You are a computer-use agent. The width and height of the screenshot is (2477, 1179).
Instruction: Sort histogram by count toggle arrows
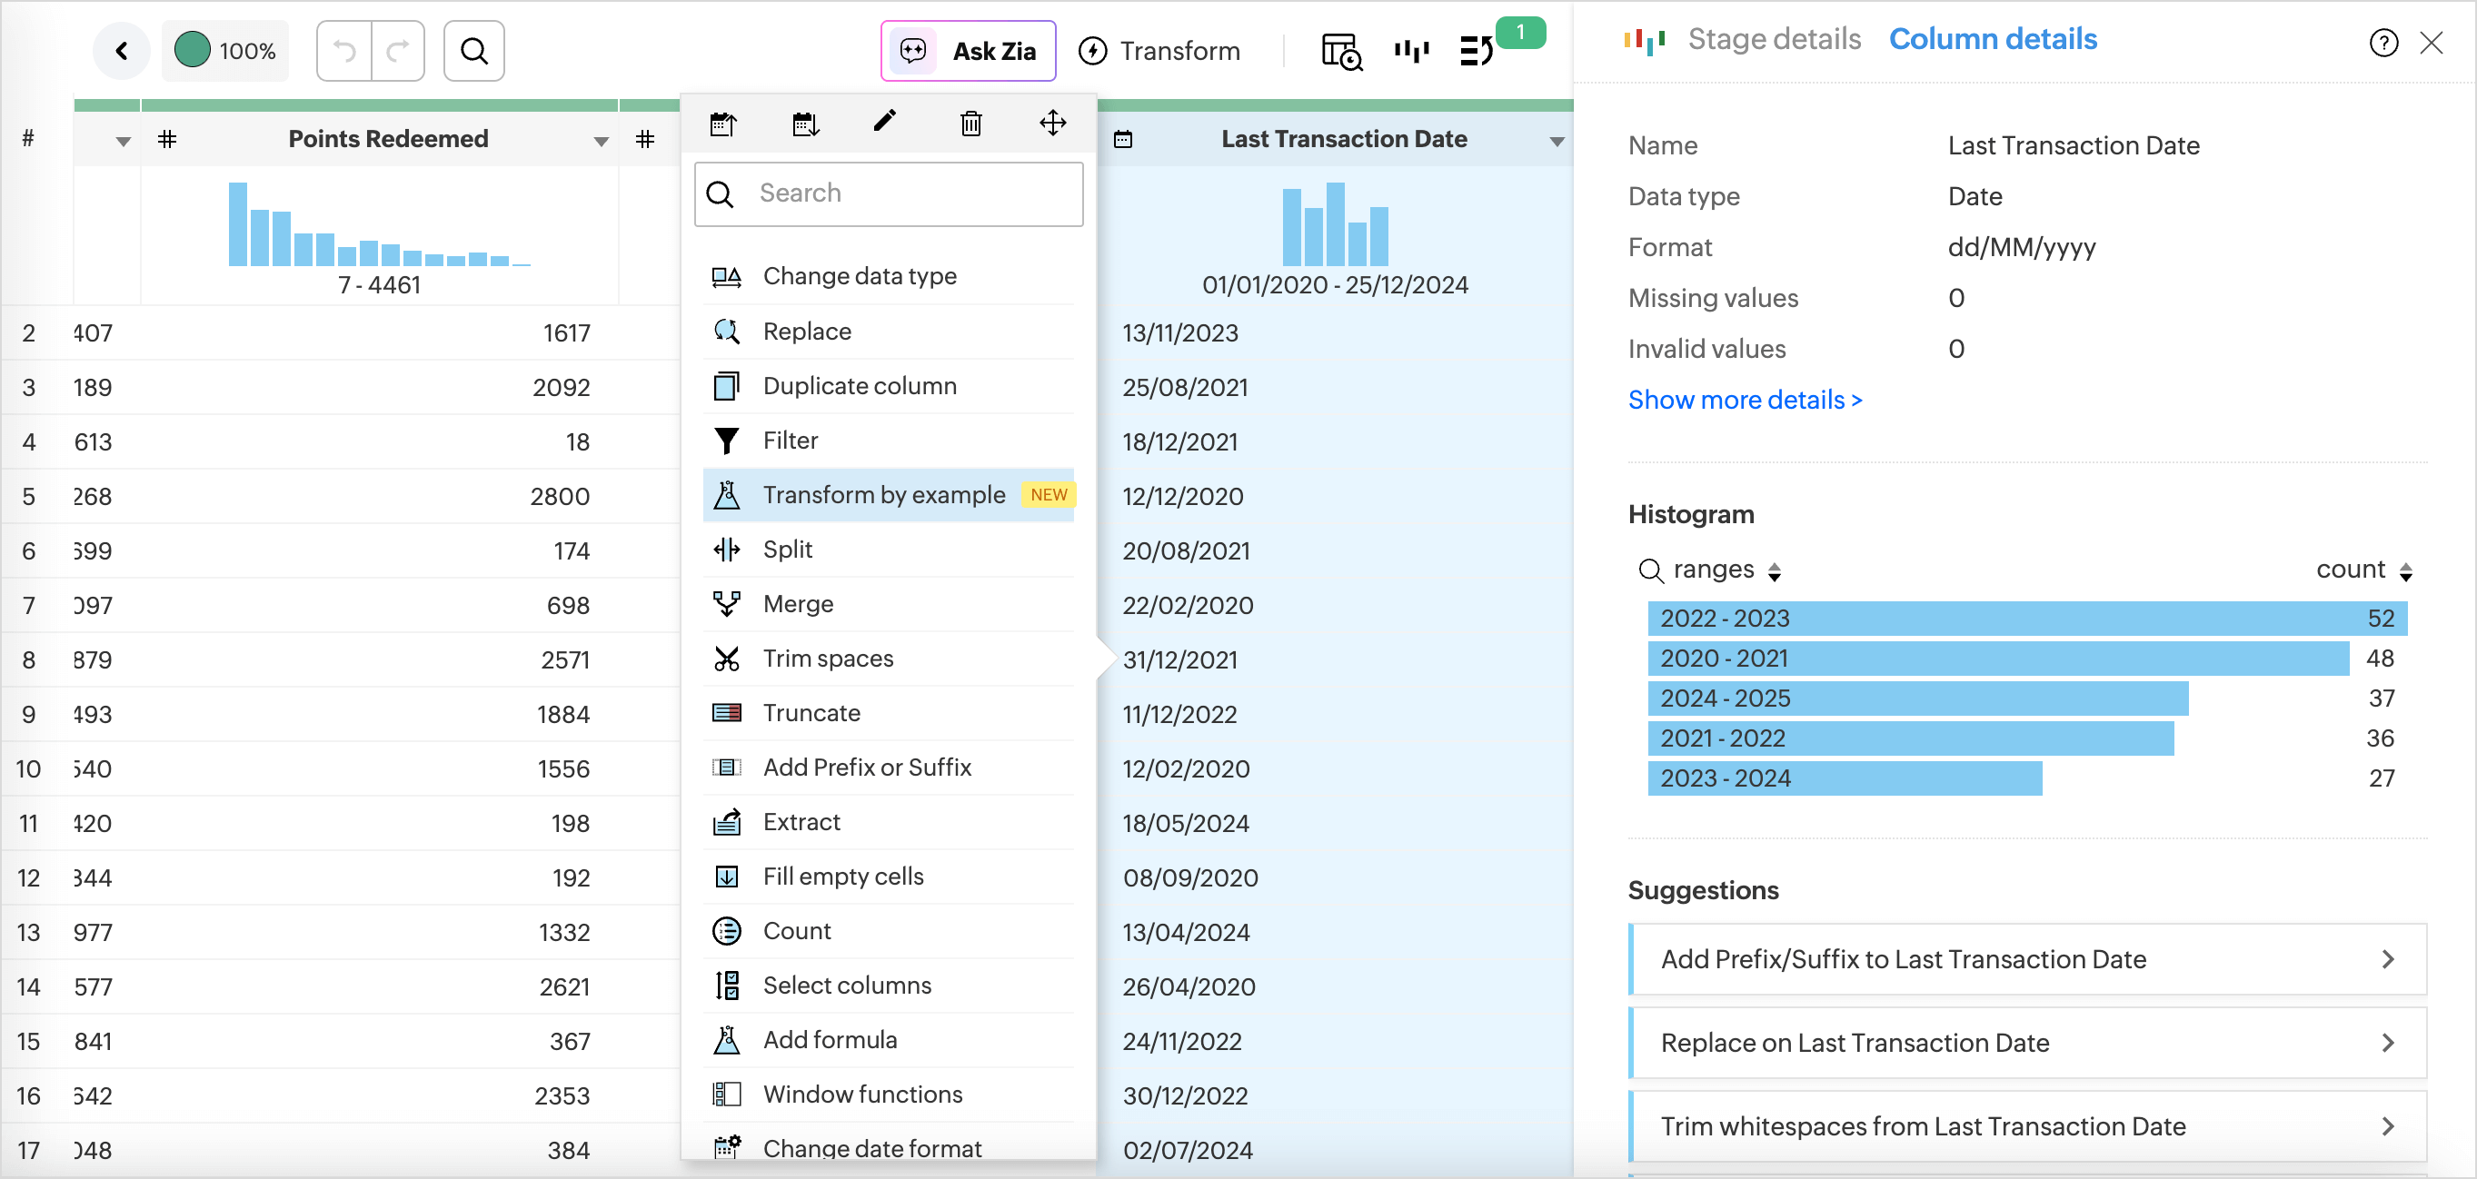pos(2406,571)
